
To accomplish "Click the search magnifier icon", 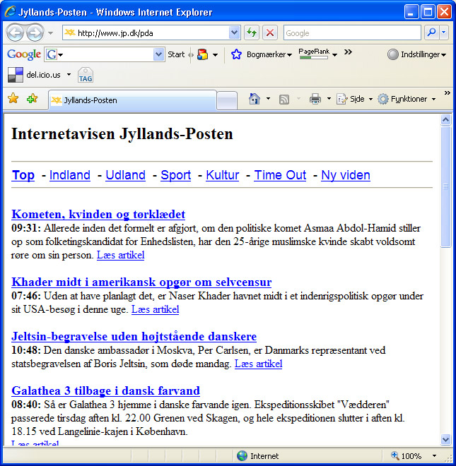I will pos(431,32).
